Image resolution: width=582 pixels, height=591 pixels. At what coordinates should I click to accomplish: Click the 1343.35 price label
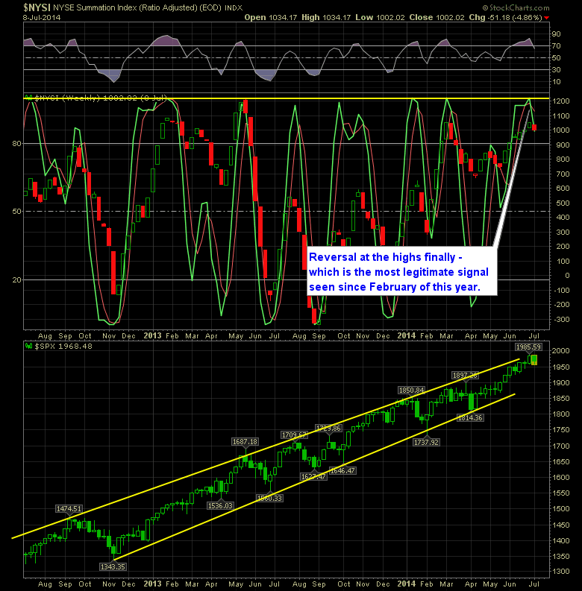(113, 567)
